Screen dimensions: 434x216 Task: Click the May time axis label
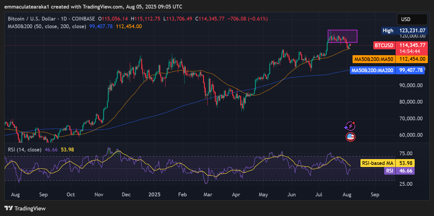[x=263, y=195]
